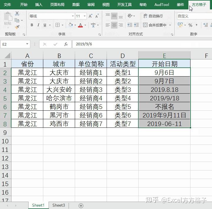Screen dimensions: 212x209
Task: Apply cell borders with the borders icon
Action: [x=58, y=25]
